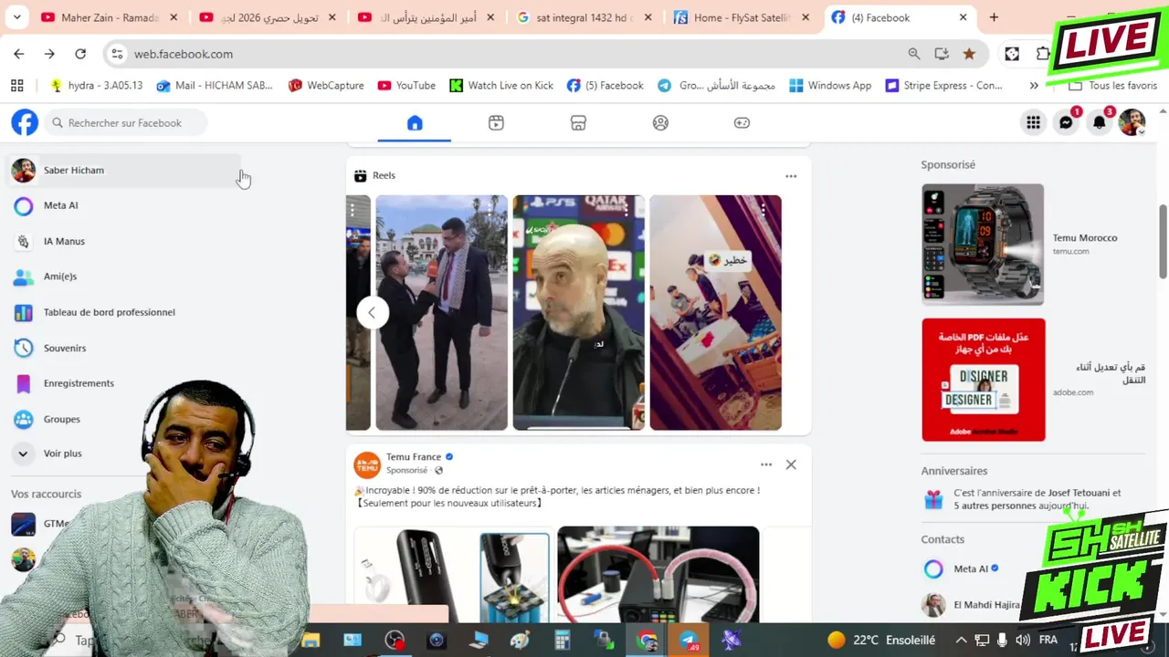Open Josef Tetouani birthday notice

point(1032,499)
